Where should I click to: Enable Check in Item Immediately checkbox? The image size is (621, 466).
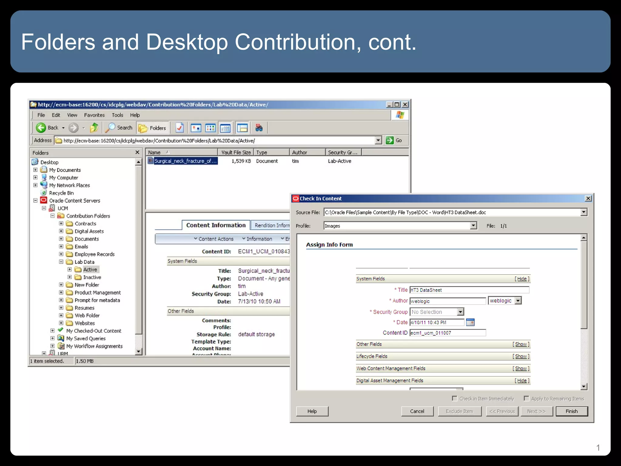point(455,398)
